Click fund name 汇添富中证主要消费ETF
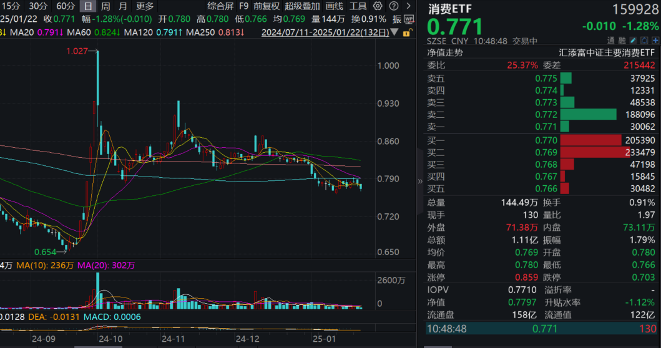661x348 pixels. click(x=607, y=52)
